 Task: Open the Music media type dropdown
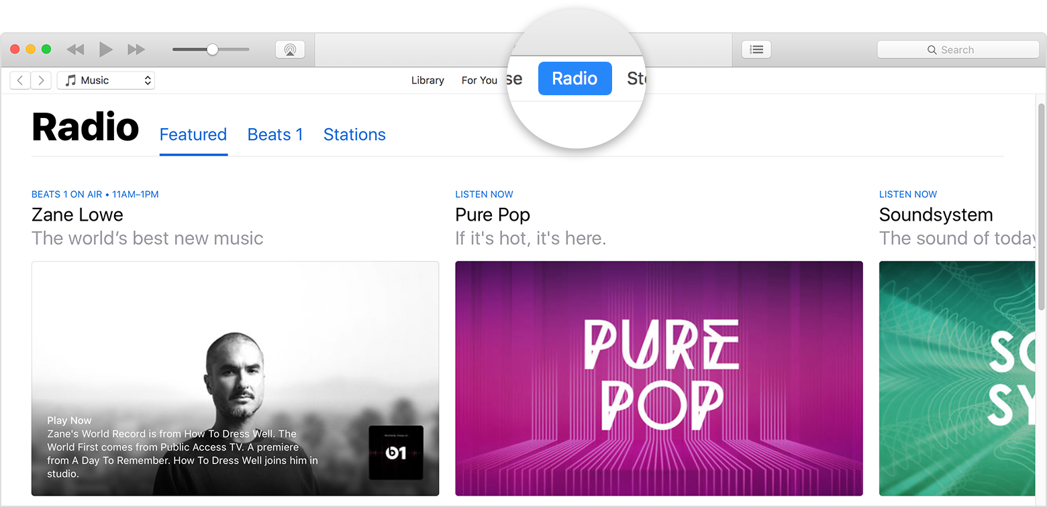tap(106, 80)
